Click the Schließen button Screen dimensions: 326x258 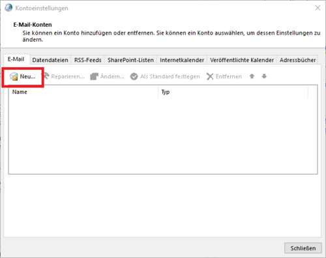click(x=303, y=248)
